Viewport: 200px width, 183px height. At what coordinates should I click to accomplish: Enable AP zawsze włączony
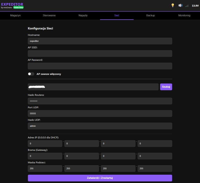[31, 74]
